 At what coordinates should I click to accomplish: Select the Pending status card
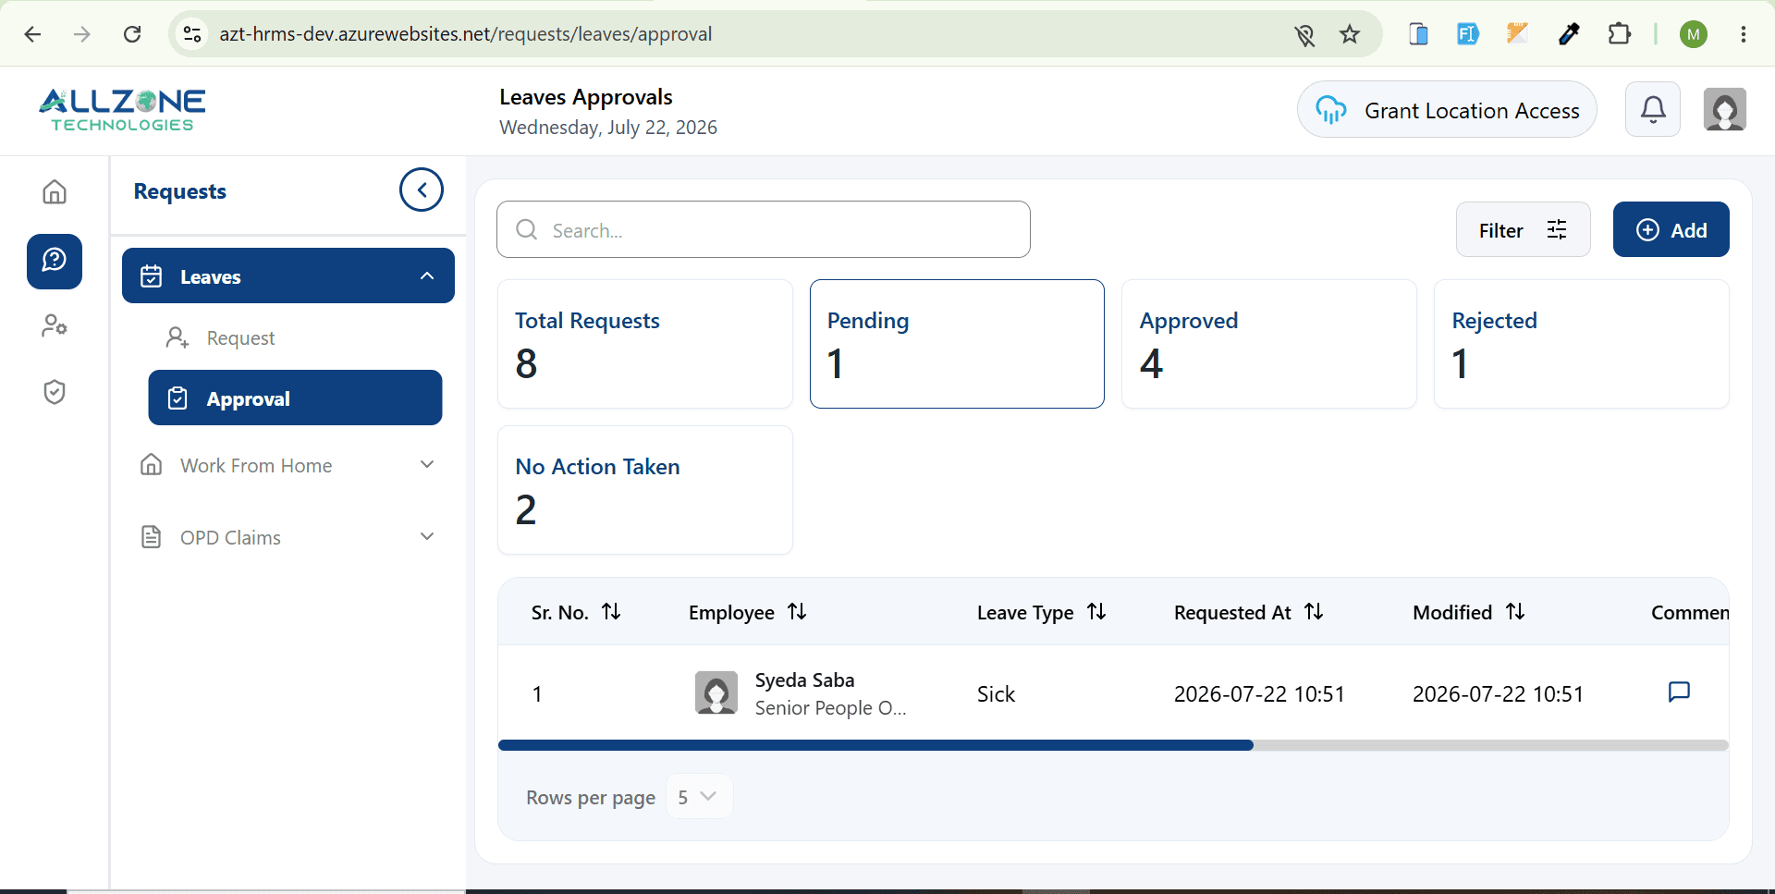[x=957, y=344]
